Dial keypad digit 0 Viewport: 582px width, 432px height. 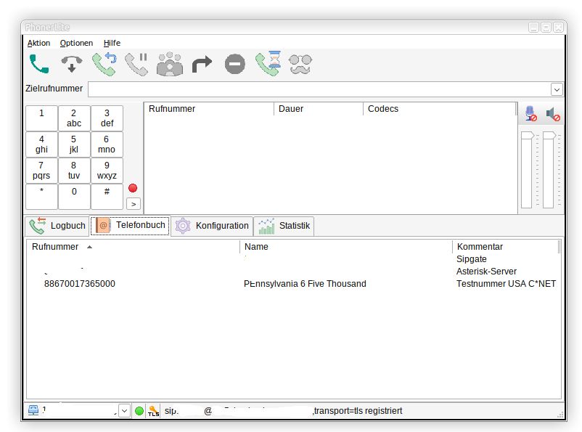click(74, 197)
